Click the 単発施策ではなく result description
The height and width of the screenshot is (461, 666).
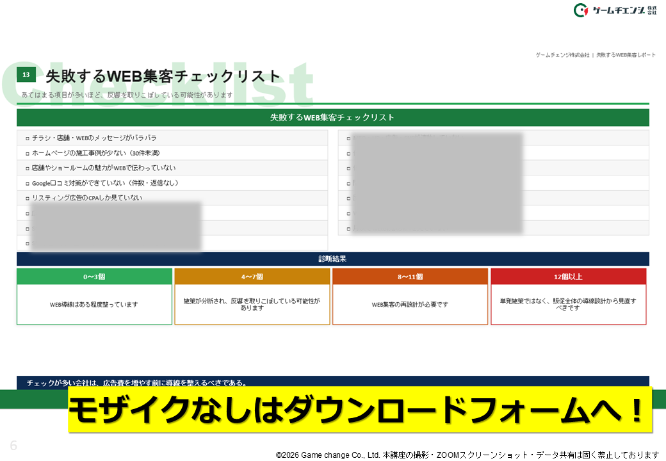pos(568,304)
